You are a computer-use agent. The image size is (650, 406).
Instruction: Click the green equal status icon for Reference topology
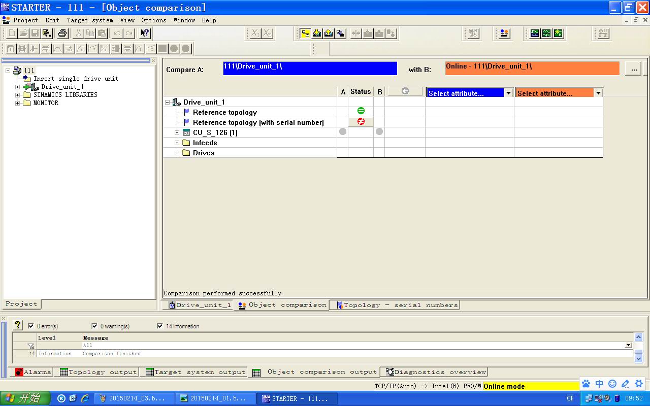pyautogui.click(x=361, y=111)
